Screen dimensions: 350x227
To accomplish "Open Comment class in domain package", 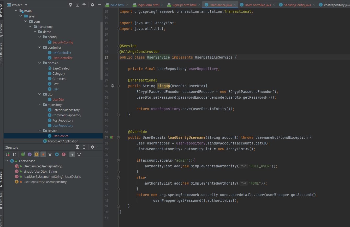I will pos(60,79).
